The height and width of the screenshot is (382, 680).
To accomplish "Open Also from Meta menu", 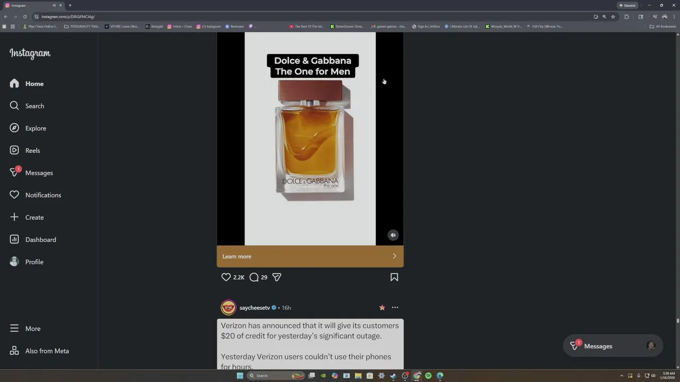I will (x=39, y=351).
